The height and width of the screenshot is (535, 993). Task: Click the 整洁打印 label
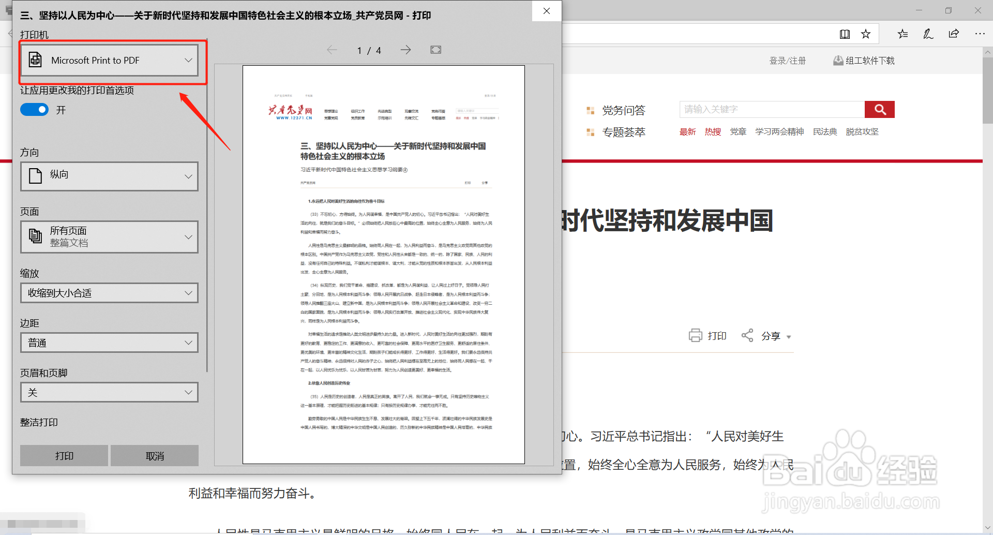[39, 422]
